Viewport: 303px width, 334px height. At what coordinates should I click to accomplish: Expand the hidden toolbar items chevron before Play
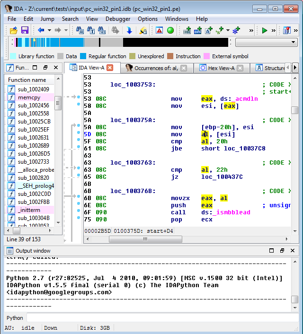[x=251, y=31]
